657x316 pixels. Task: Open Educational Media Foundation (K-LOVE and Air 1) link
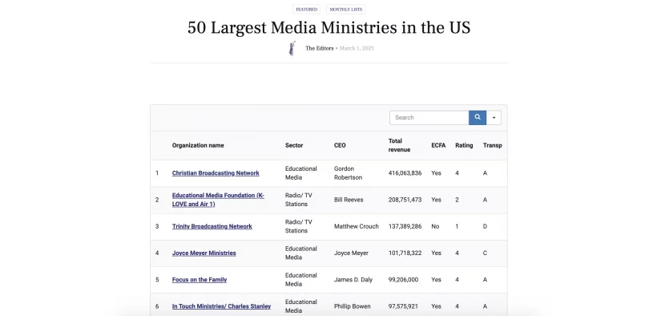[218, 200]
